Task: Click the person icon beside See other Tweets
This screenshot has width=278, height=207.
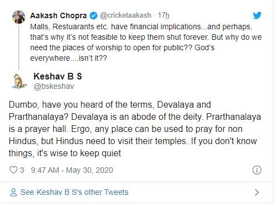Action: [13, 192]
